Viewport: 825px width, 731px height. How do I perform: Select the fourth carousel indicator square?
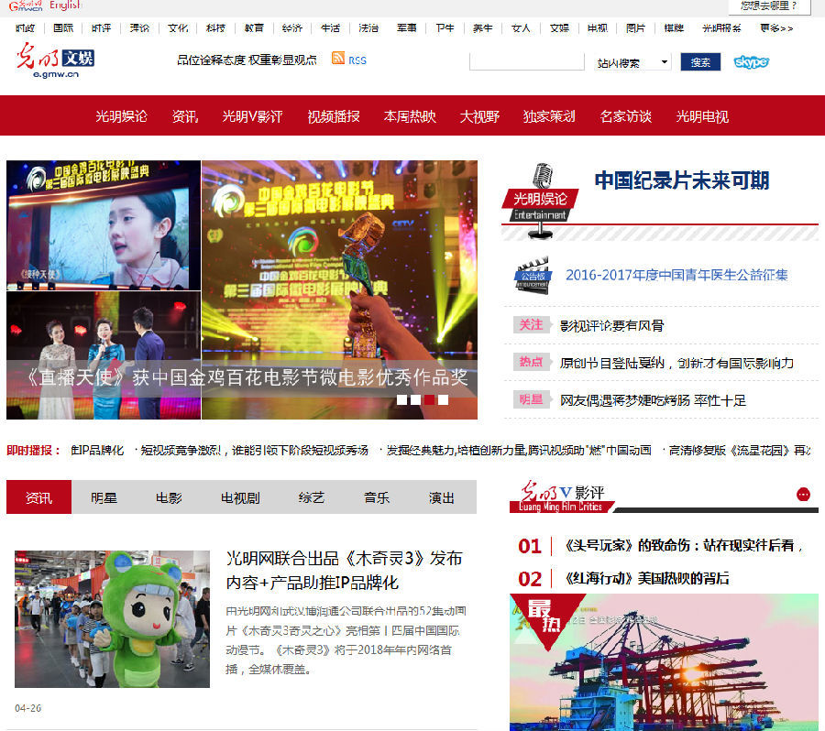coord(444,399)
